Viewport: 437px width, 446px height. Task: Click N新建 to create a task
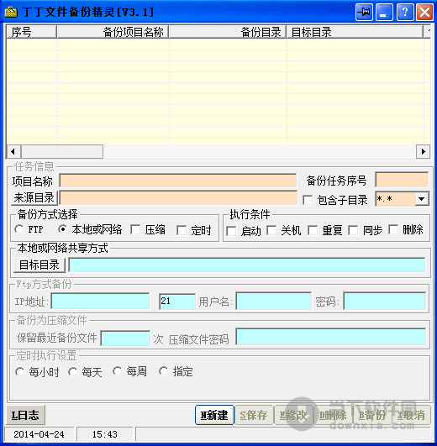pyautogui.click(x=214, y=415)
